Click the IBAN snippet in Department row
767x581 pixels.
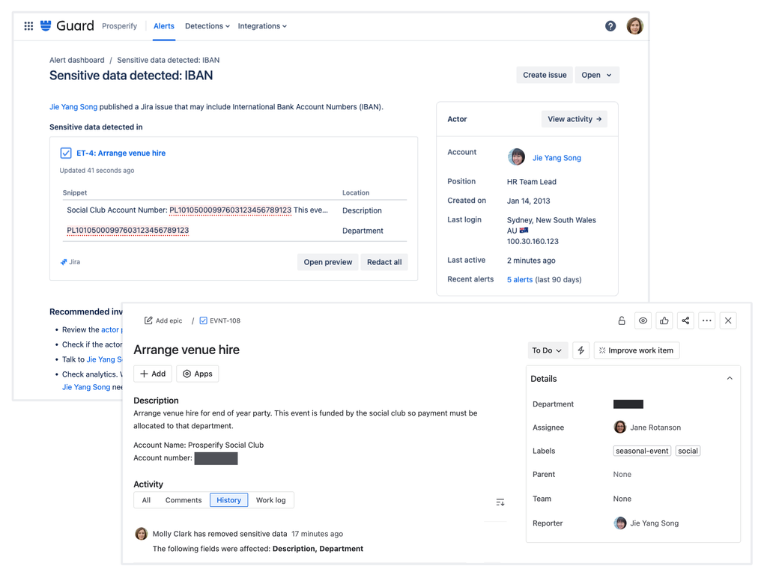[x=127, y=231]
